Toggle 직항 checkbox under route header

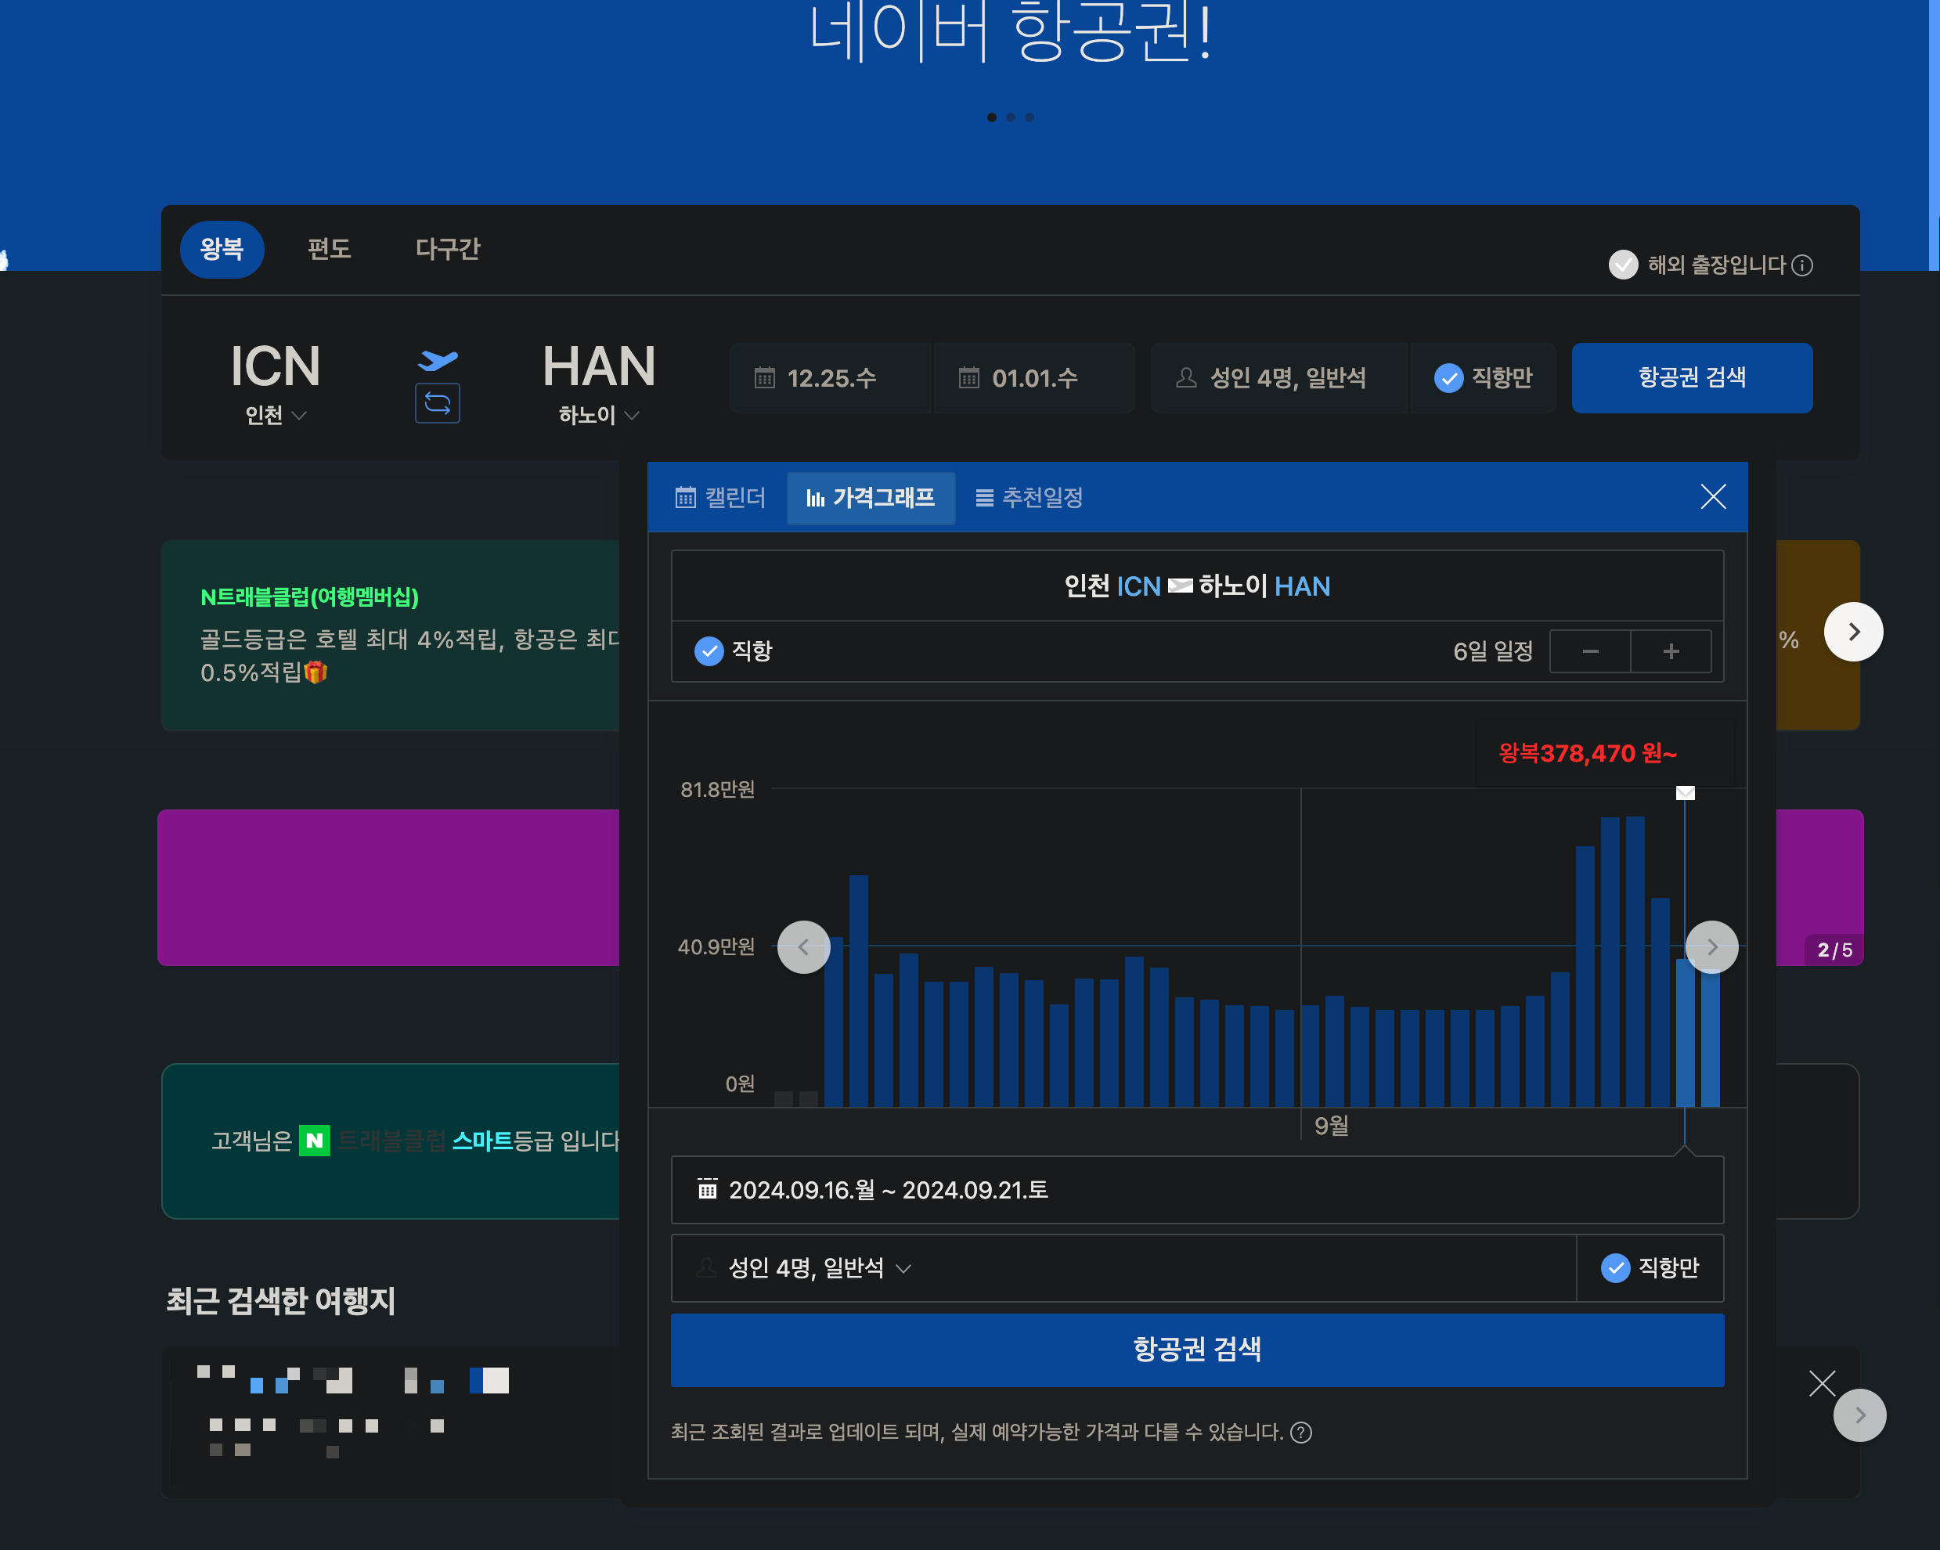[709, 651]
